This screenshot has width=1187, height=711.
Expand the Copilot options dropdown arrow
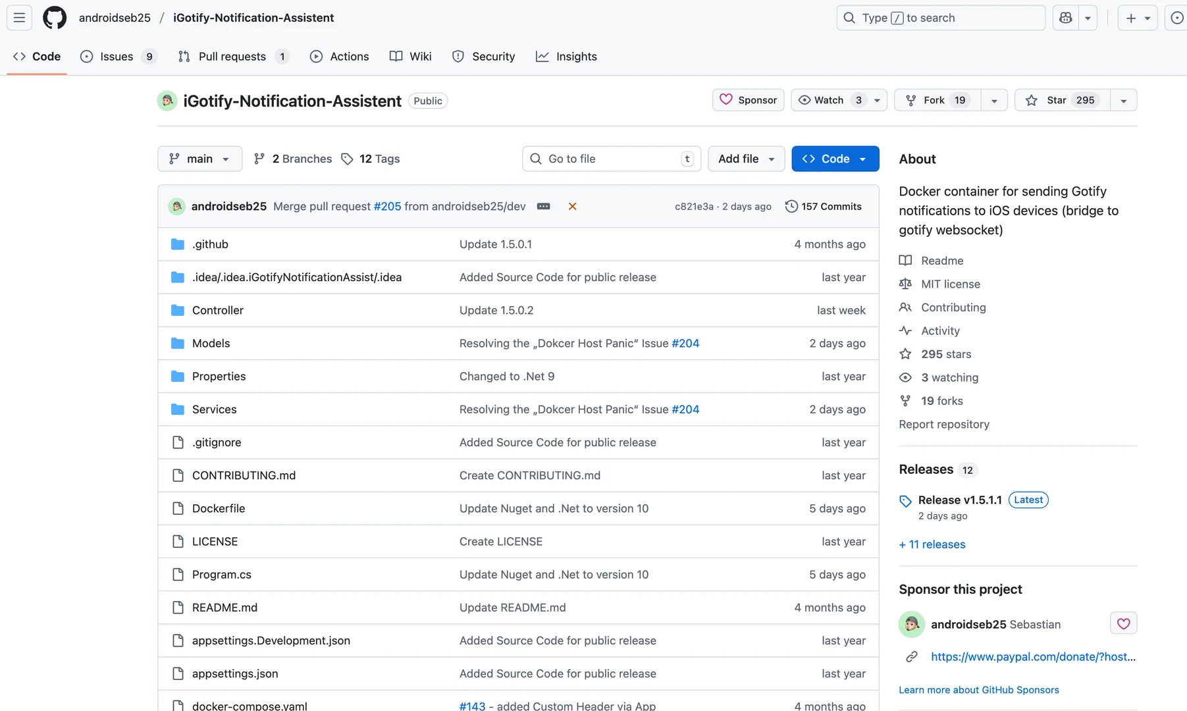pos(1088,18)
